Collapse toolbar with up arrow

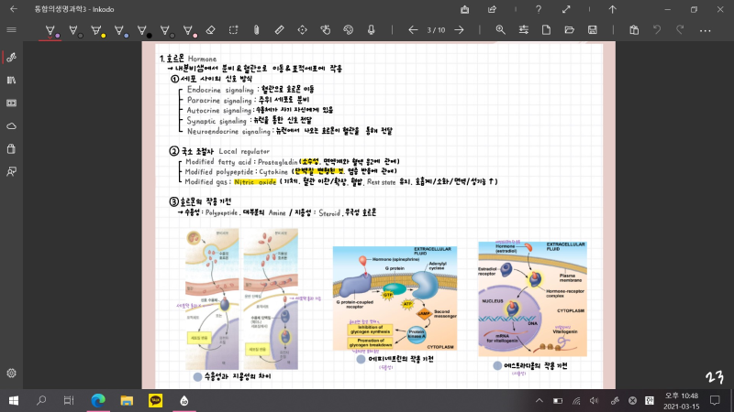point(612,9)
